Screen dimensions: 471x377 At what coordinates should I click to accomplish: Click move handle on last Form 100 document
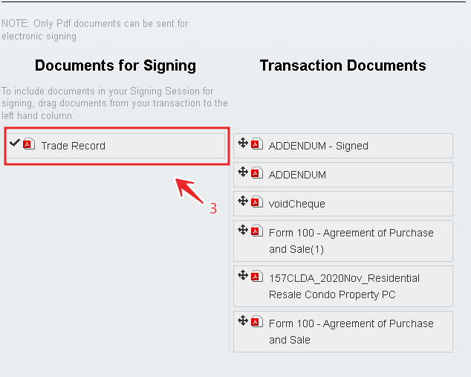click(243, 320)
